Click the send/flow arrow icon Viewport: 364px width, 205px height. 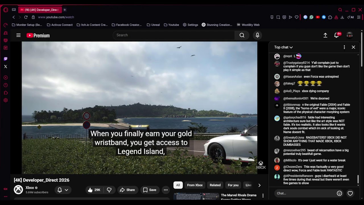(290, 17)
